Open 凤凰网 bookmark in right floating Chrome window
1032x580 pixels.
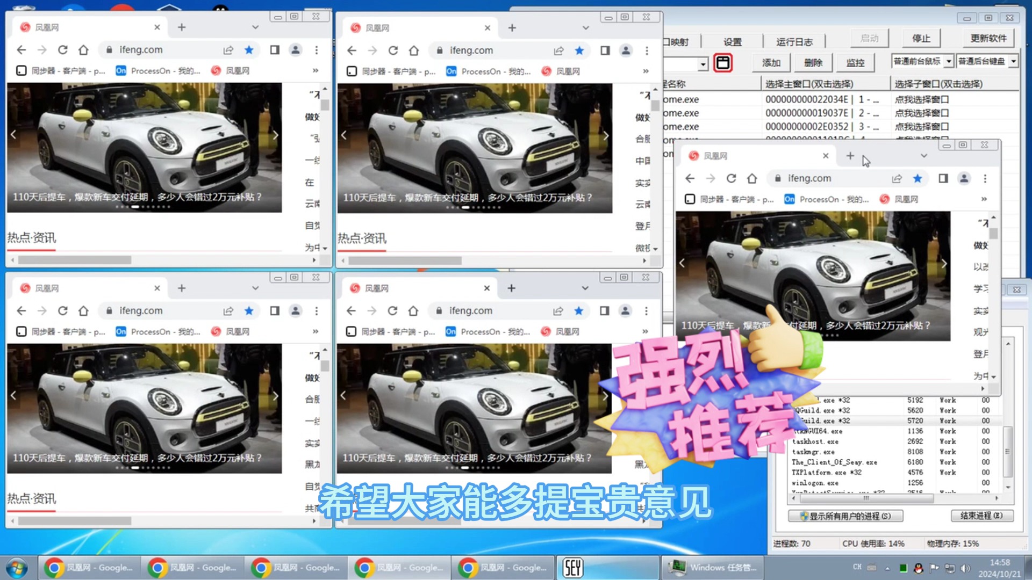(899, 199)
